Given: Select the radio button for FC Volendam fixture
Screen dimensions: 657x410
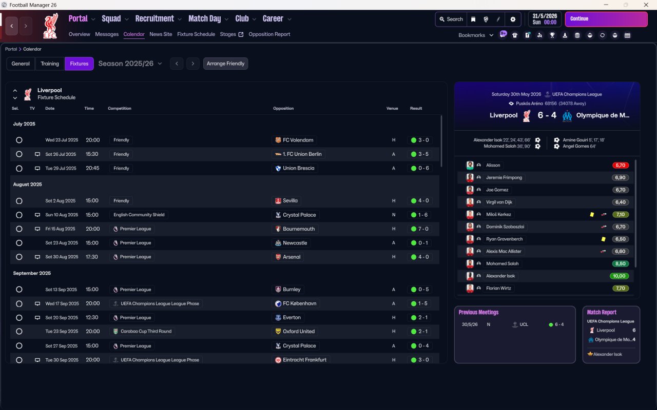Looking at the screenshot, I should coord(19,140).
